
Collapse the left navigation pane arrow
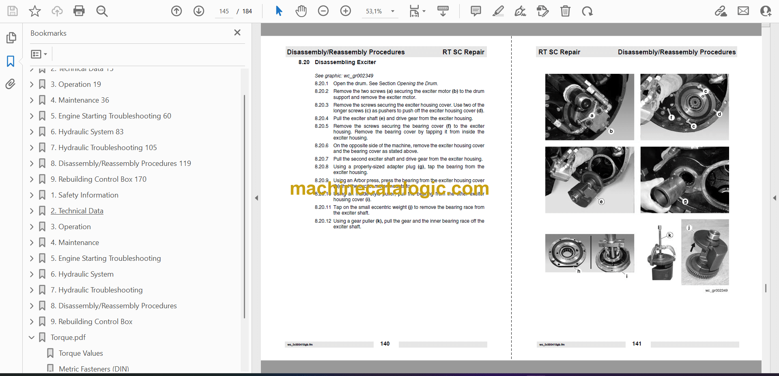tap(256, 198)
